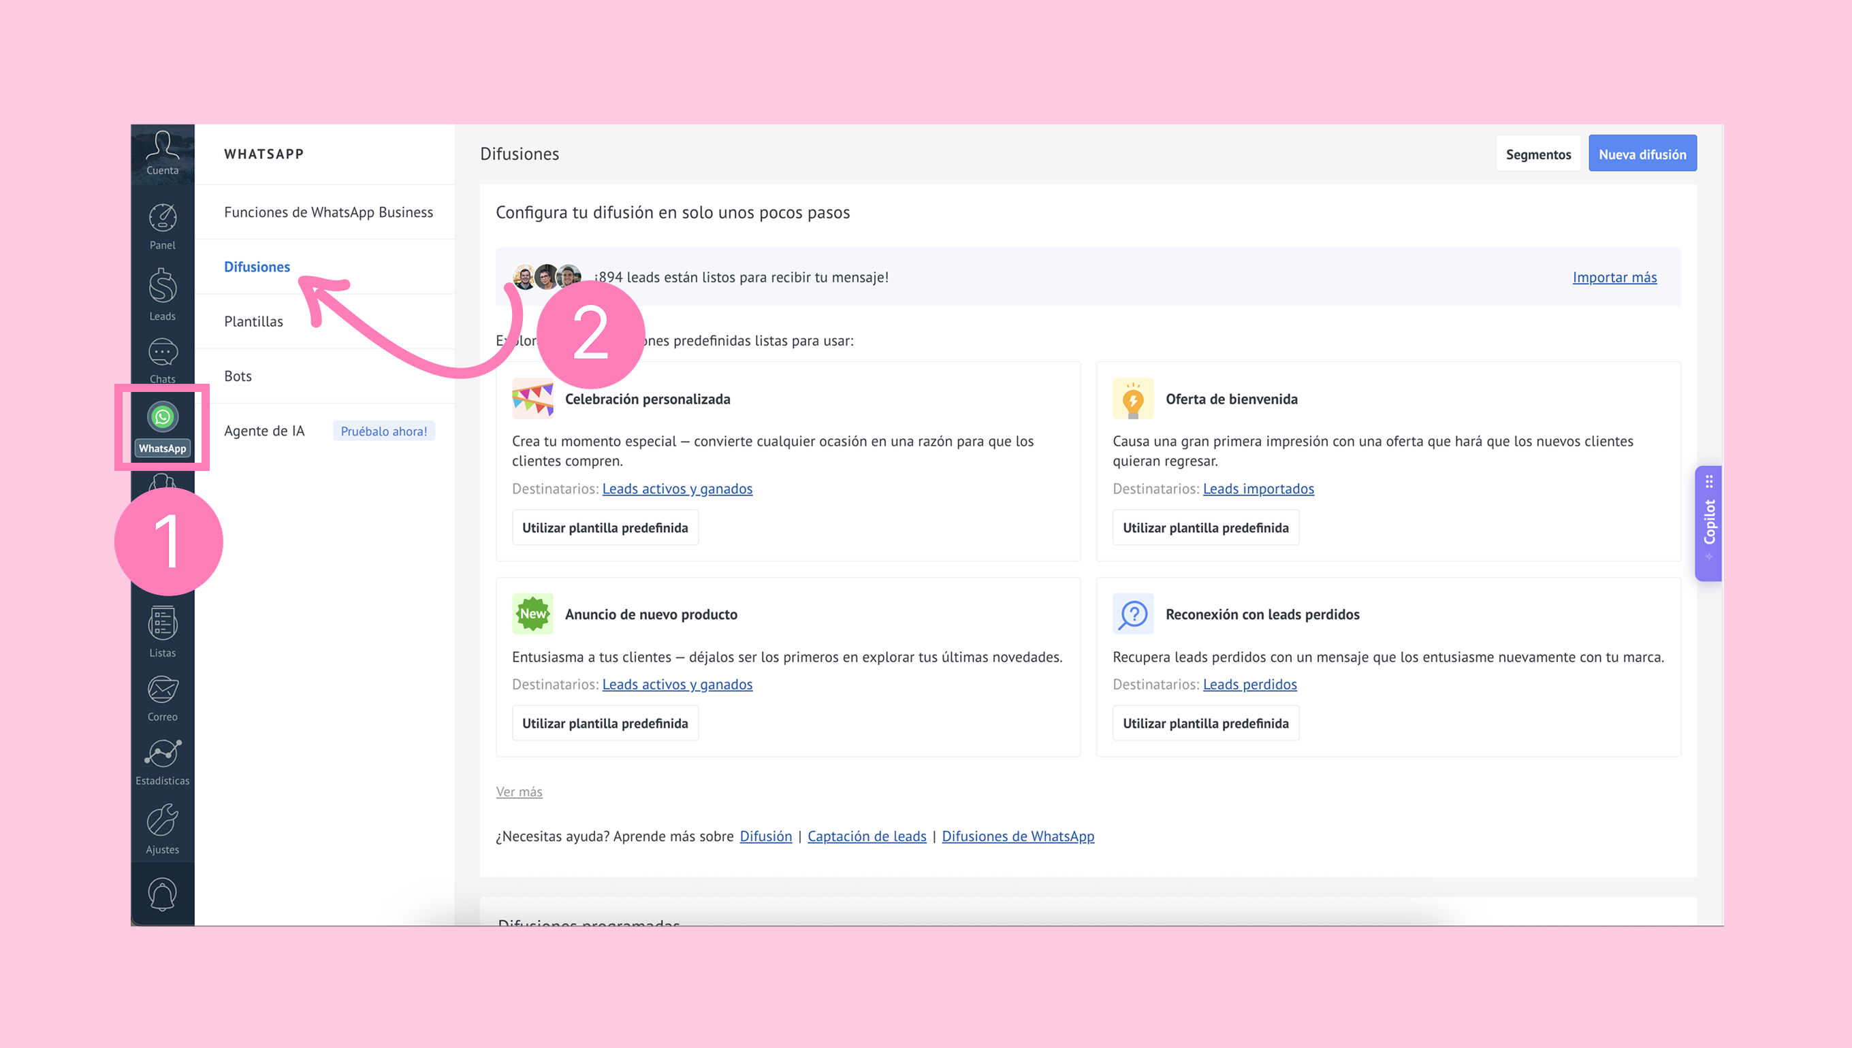Click the Nueva difusión button
Viewport: 1852px width, 1048px height.
1642,154
